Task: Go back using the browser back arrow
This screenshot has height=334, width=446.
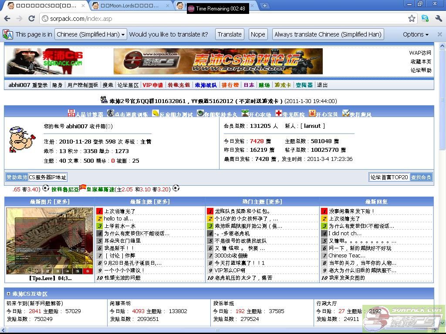Action: (x=7, y=18)
